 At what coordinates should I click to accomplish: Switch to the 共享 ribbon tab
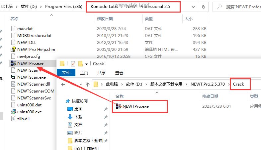click(x=102, y=73)
